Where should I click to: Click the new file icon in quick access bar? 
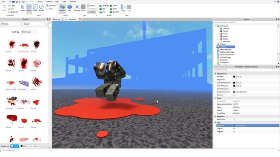[10, 2]
